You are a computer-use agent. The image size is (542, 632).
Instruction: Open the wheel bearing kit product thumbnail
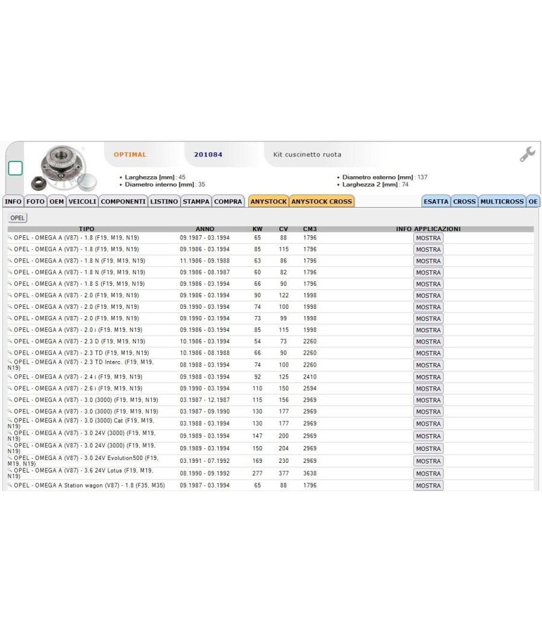(x=63, y=168)
